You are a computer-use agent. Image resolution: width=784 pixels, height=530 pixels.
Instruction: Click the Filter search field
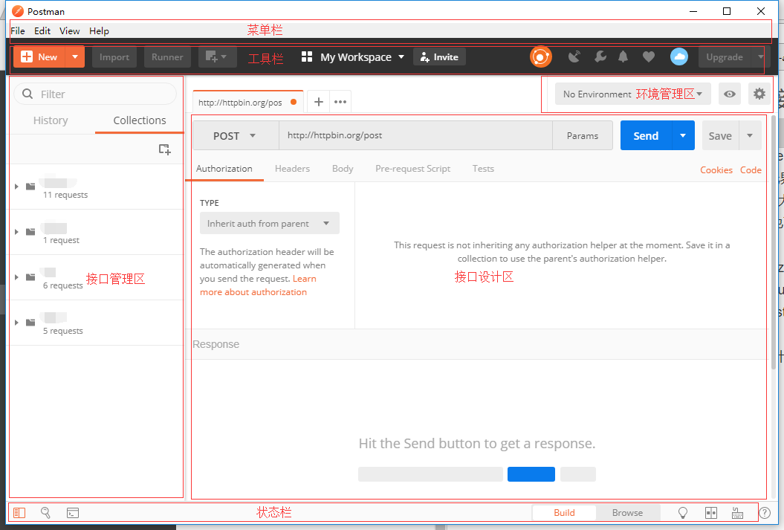click(x=95, y=94)
